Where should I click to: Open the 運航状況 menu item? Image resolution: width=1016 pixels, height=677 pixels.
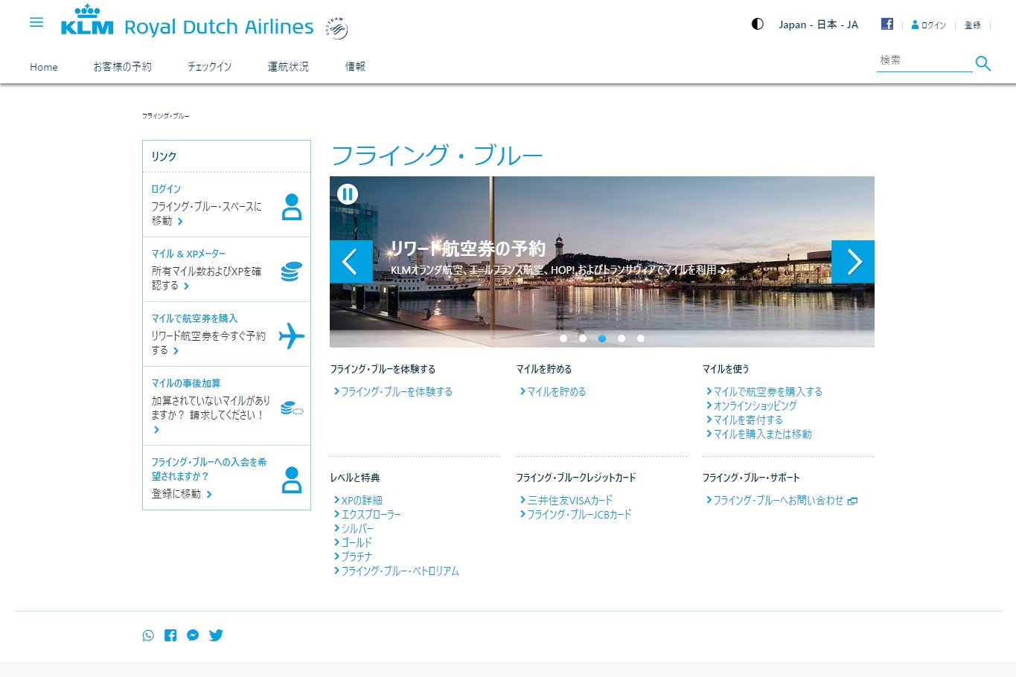pyautogui.click(x=288, y=67)
